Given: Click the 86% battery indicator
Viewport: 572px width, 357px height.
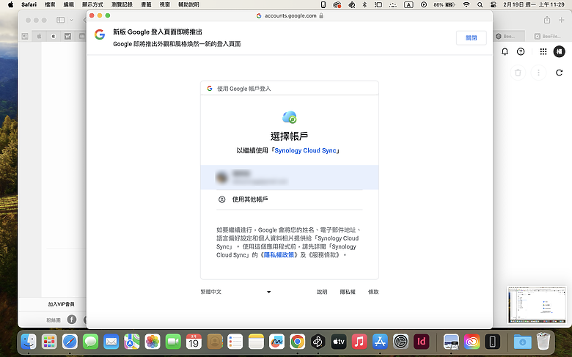Looking at the screenshot, I should point(444,4).
